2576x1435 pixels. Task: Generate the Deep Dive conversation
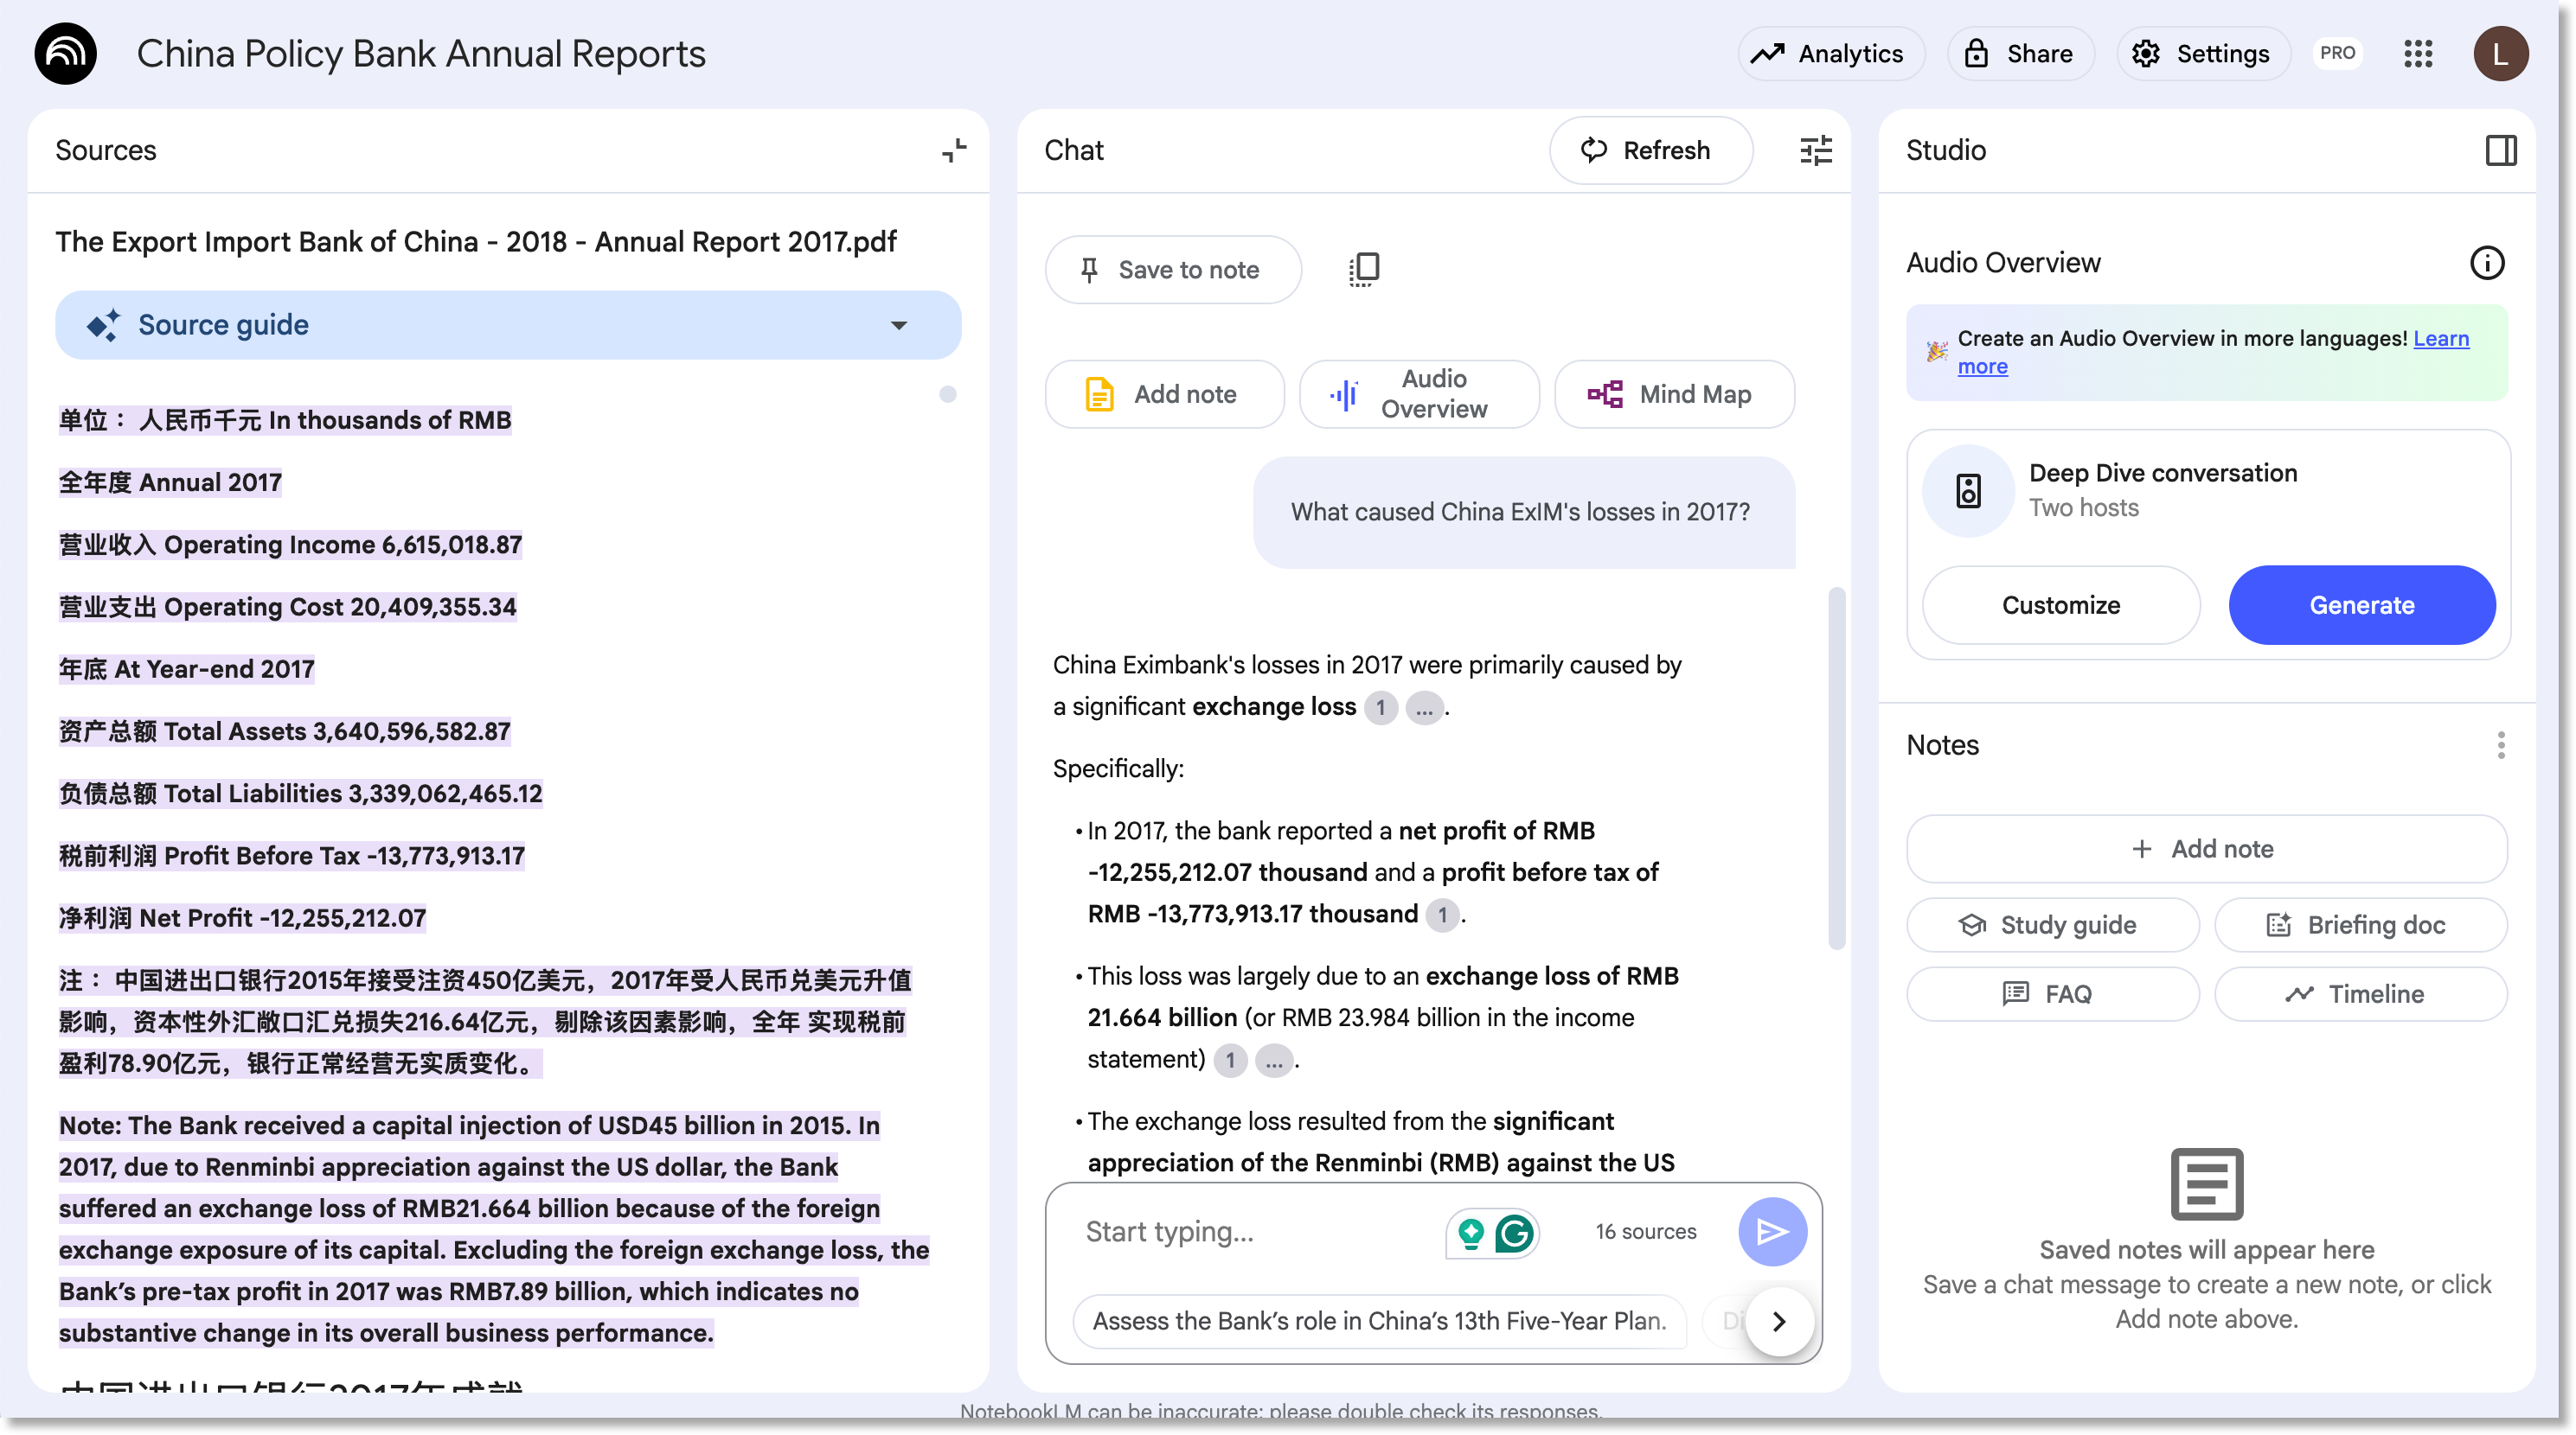click(x=2361, y=604)
